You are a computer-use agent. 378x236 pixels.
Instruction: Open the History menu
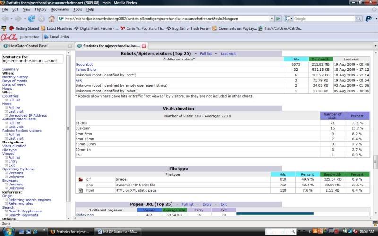point(41,9)
